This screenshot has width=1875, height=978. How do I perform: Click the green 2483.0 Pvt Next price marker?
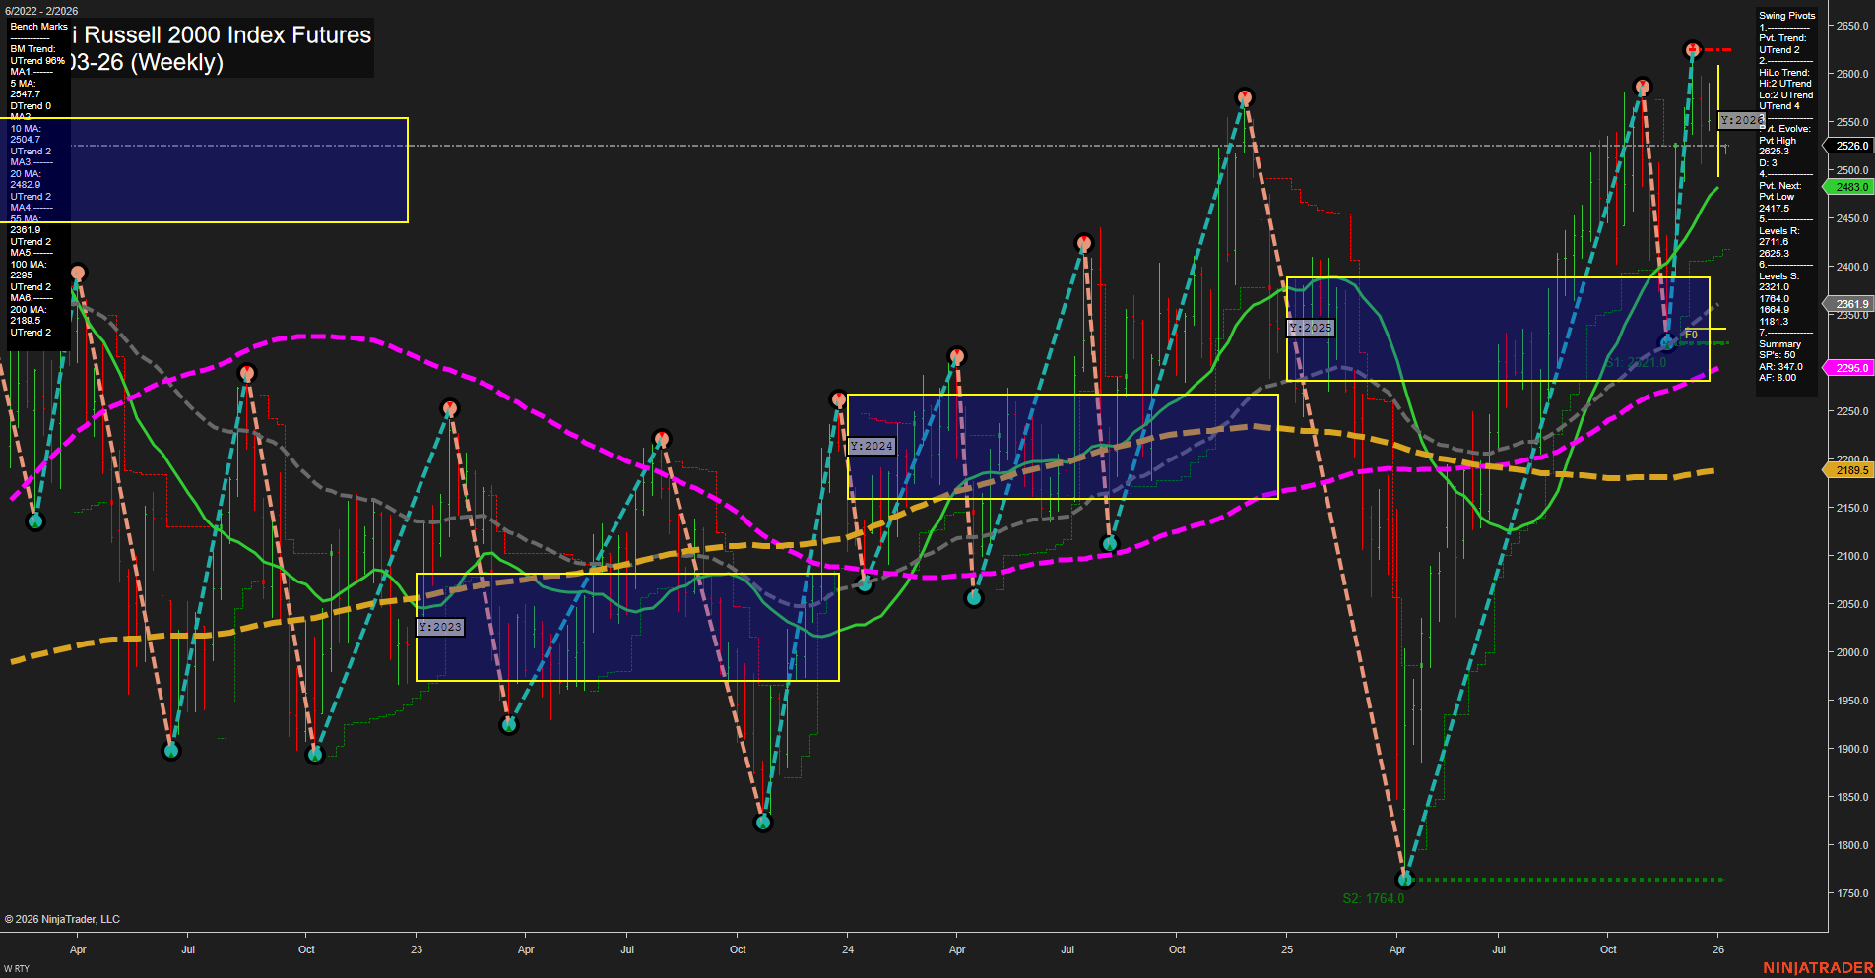[1849, 187]
